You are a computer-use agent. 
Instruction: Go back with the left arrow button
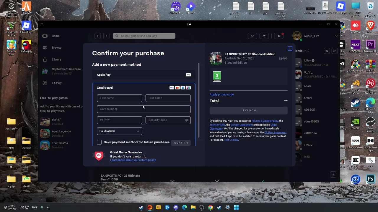coord(97,36)
